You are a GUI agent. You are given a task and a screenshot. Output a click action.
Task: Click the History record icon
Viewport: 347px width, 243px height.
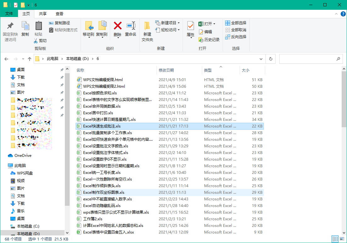pos(201,40)
